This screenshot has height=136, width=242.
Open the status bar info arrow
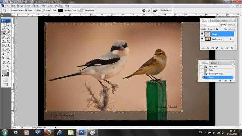click(x=55, y=127)
